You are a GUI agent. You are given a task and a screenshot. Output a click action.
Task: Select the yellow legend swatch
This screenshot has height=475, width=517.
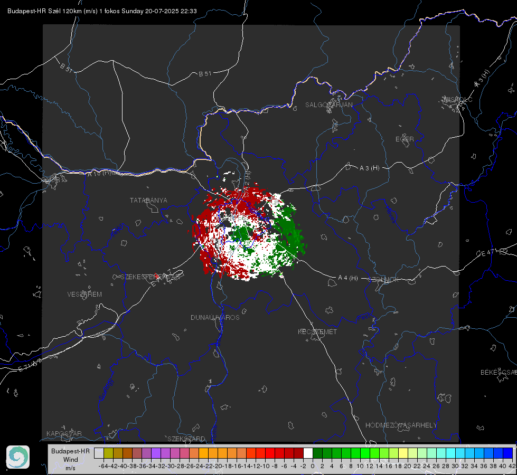403,453
